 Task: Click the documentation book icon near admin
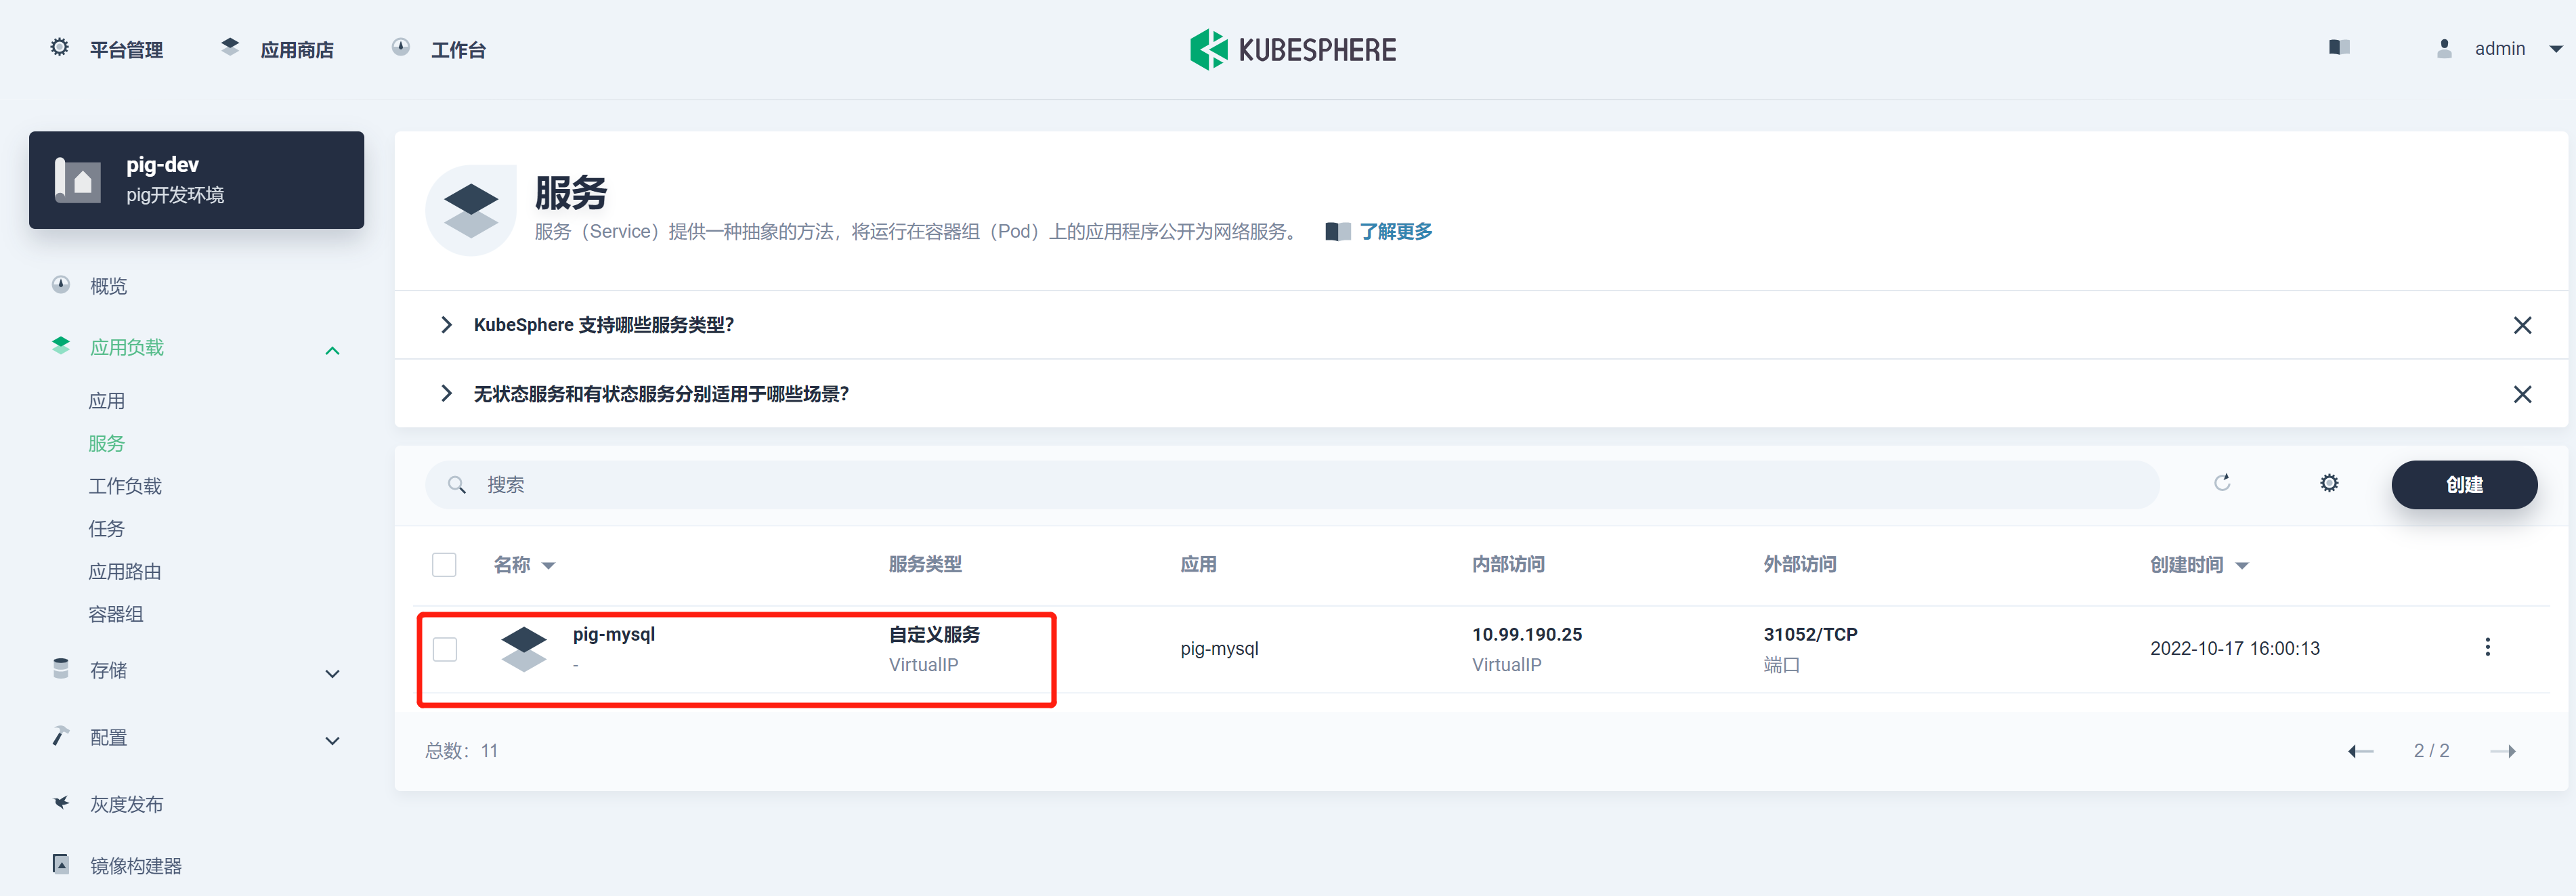click(x=2339, y=48)
